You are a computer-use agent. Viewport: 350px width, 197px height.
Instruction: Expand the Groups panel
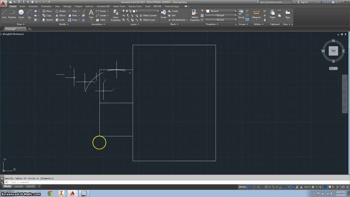point(243,24)
